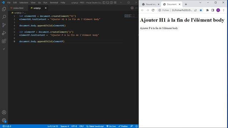
Task: Open the Search view in VS Code
Action: [4, 17]
